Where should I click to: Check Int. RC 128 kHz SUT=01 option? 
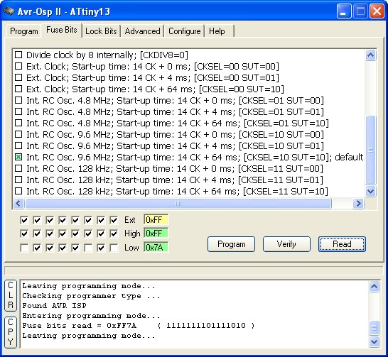click(x=18, y=180)
